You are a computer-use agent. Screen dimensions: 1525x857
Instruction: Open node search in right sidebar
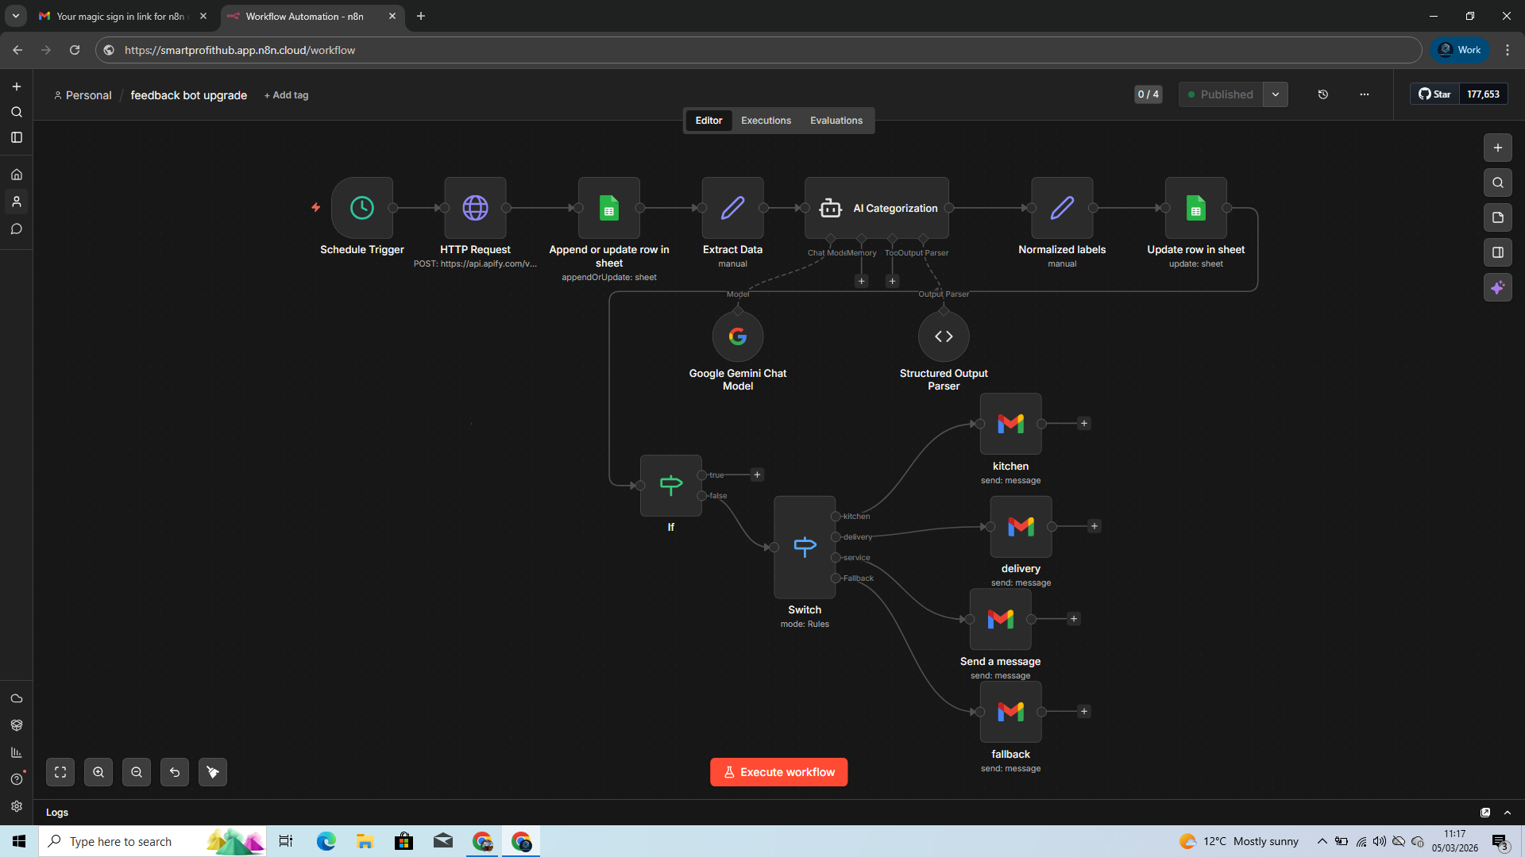click(1498, 183)
